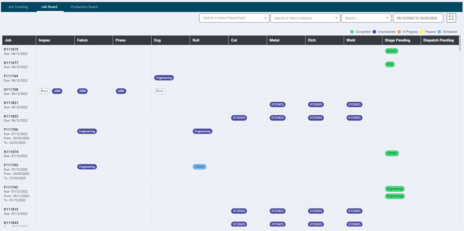Open the Production Board tab
Viewport: 464px width, 231px height.
84,7
